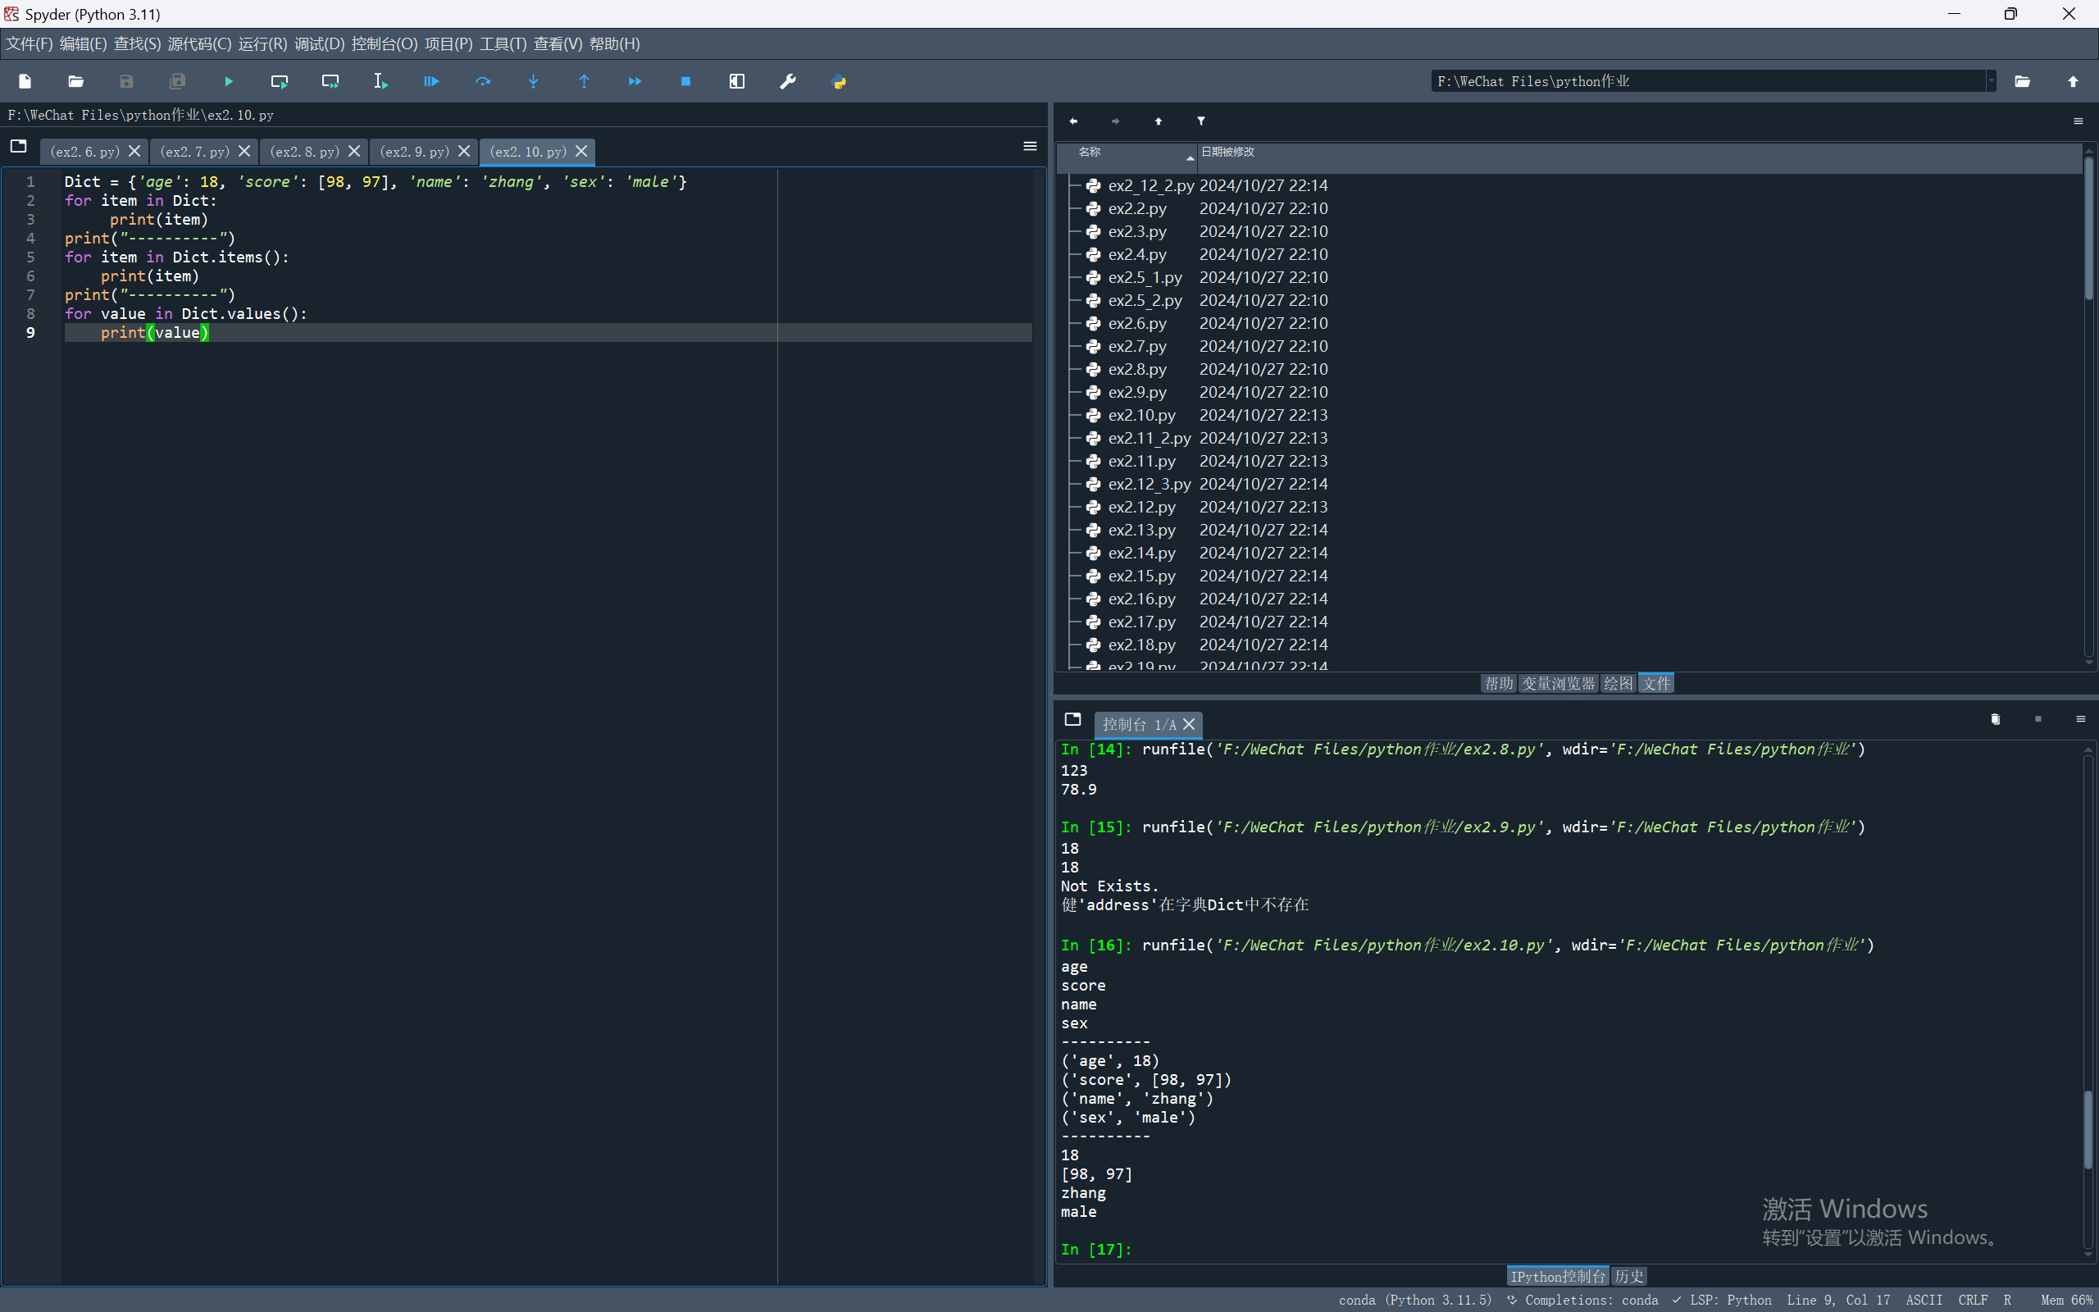Toggle maximize current pane icon

736,81
